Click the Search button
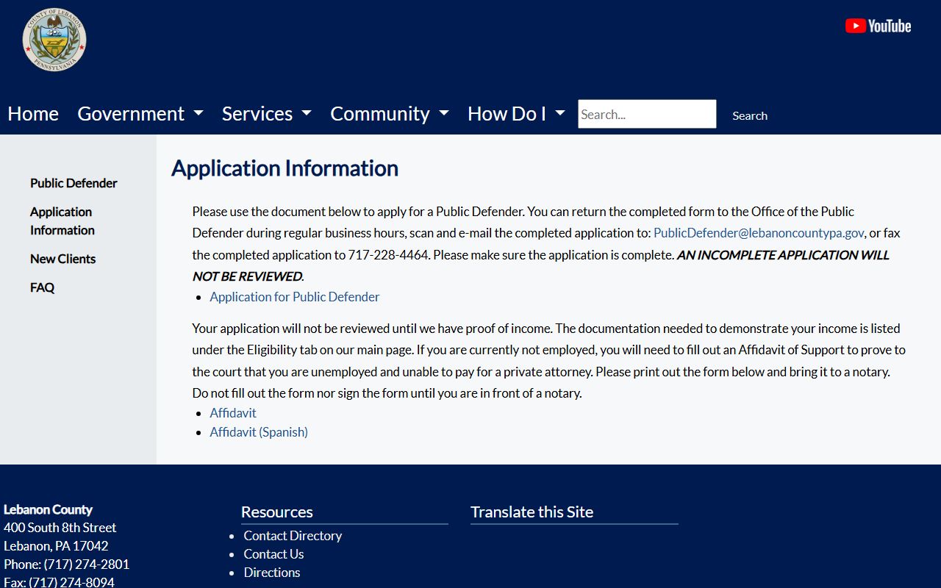The width and height of the screenshot is (941, 588). pos(750,115)
